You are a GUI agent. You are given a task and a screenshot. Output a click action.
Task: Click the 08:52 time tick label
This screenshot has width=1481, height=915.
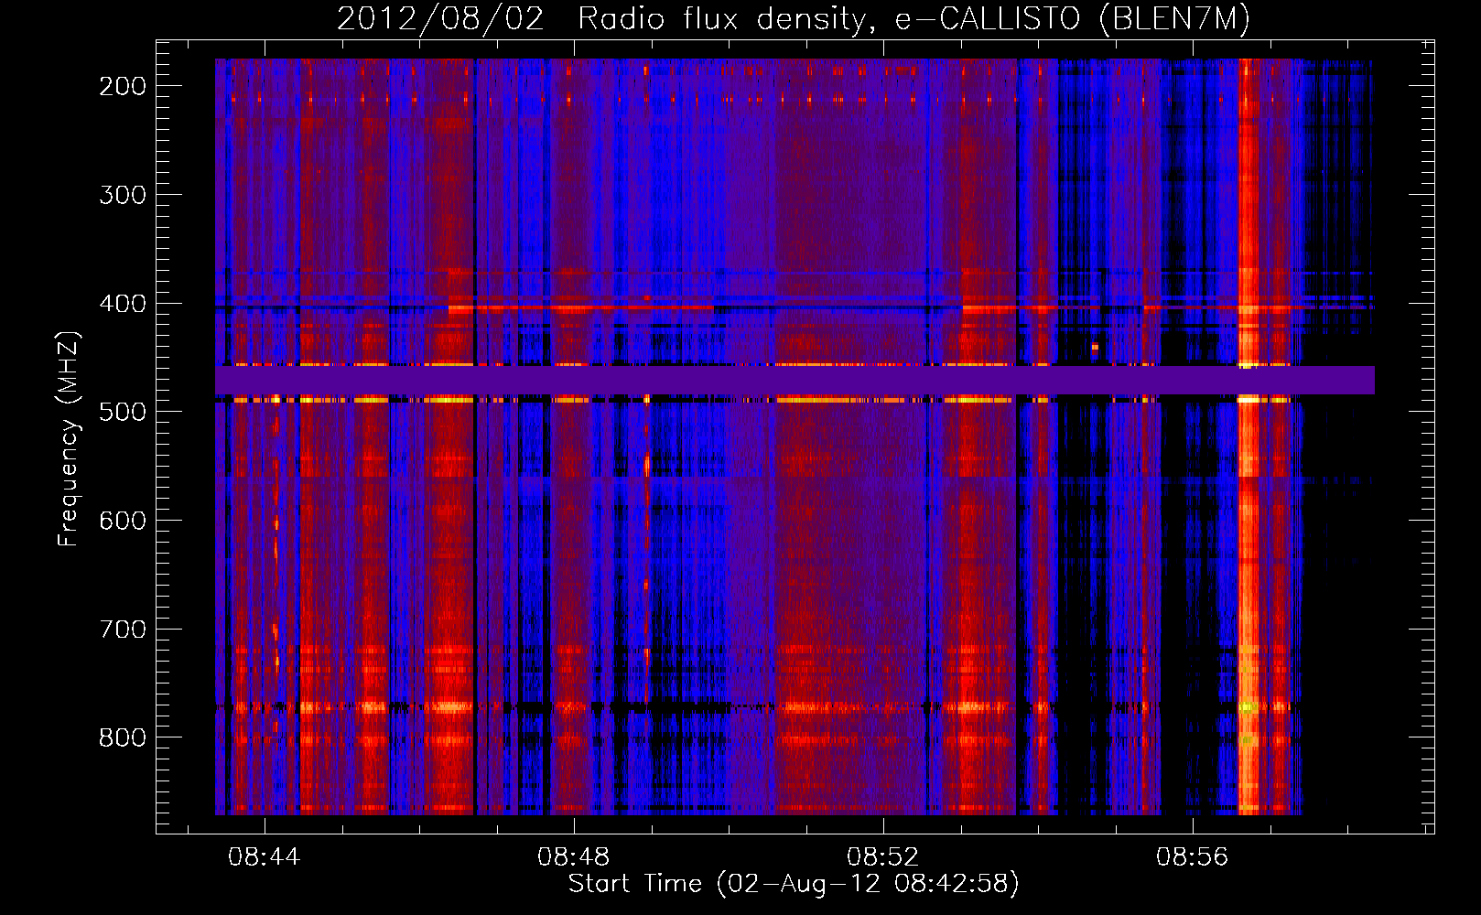883,857
